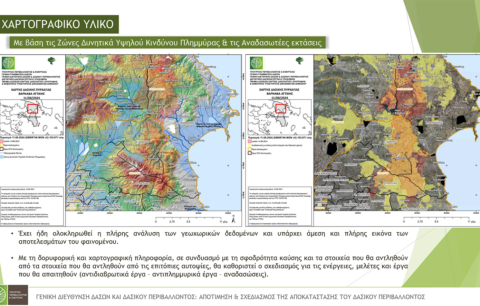This screenshot has height=306, width=480.
Task: Click the footer text ΓΕΝΙΚΗ ΔΙΕΥΘΥΝΣΗ ΔΑΣΩΝ
Action: point(230,297)
